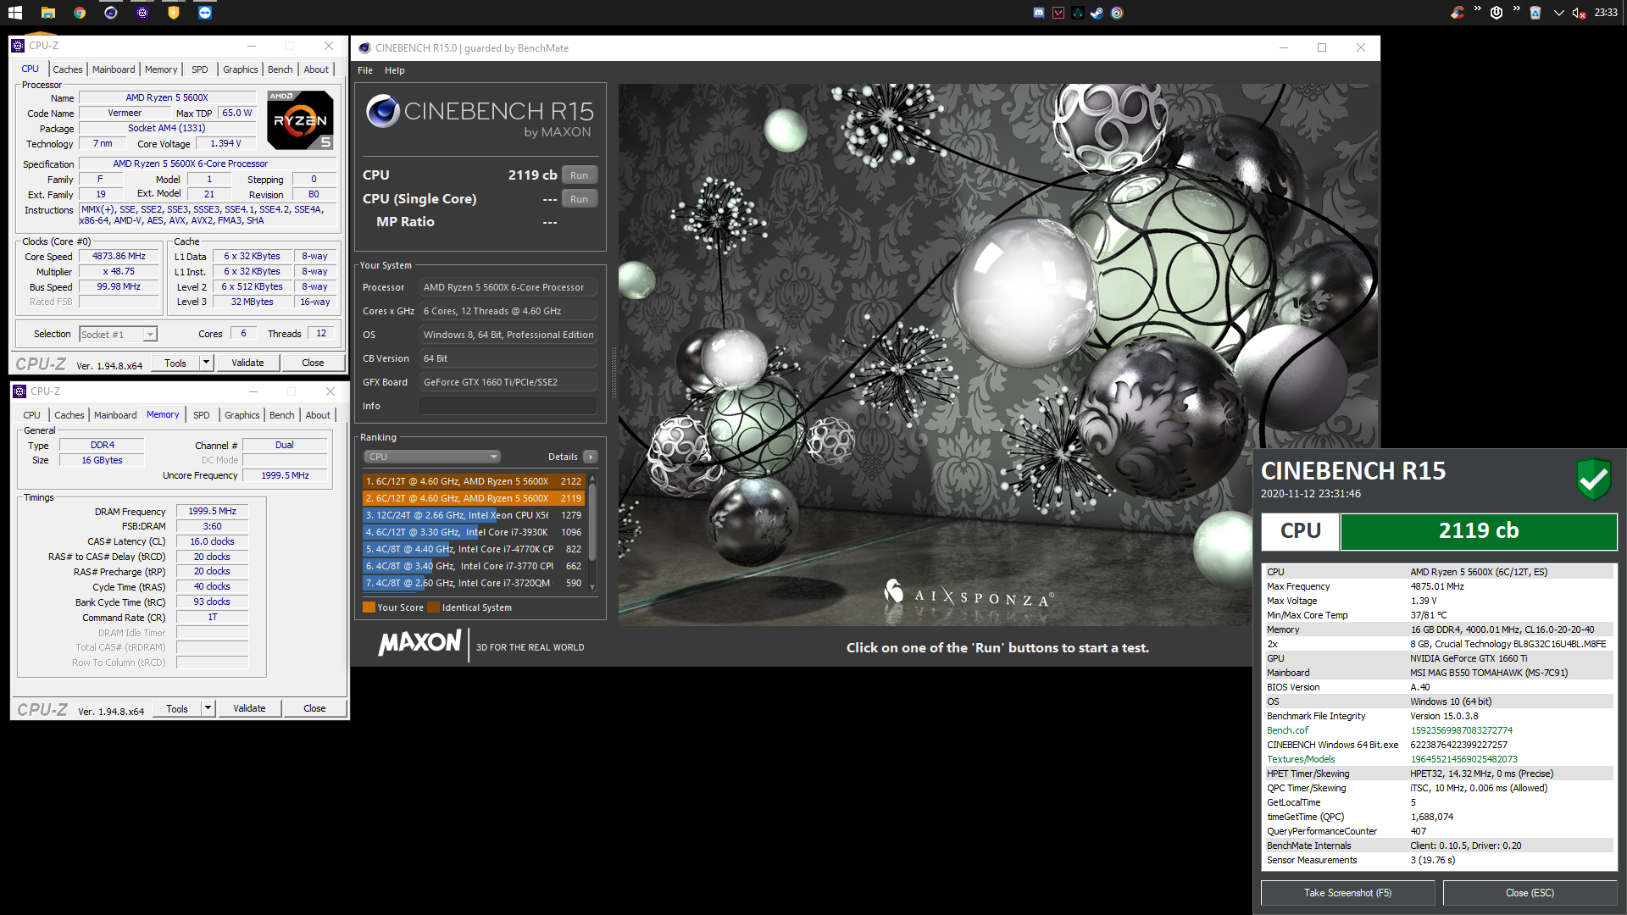Screen dimensions: 1627x915
Task: Open the Socket #1 selection dropdown
Action: pos(118,335)
